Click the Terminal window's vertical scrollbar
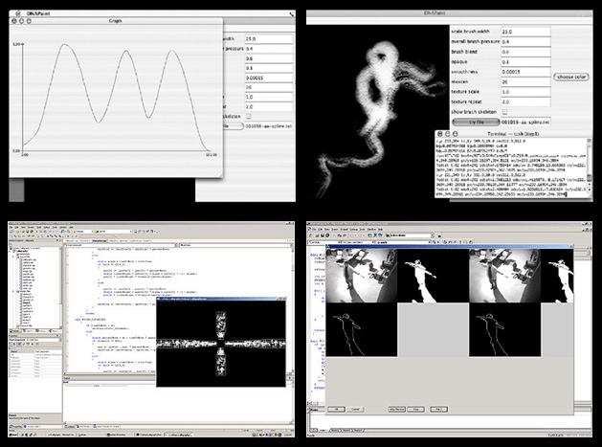Image resolution: width=602 pixels, height=447 pixels. [x=590, y=168]
